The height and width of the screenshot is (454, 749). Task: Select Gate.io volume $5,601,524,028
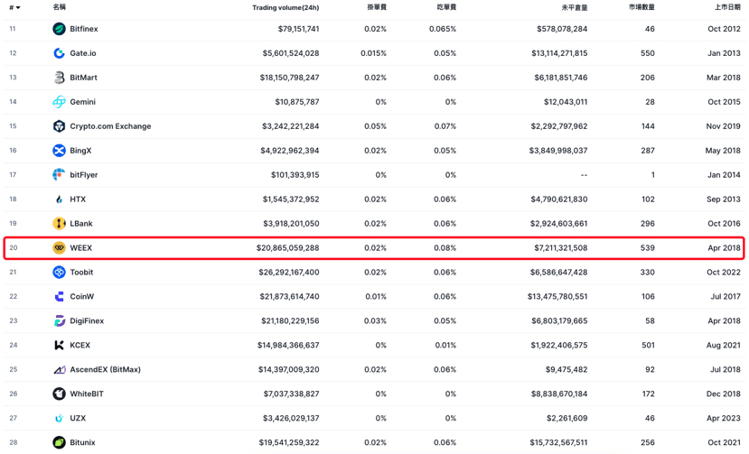[x=291, y=53]
